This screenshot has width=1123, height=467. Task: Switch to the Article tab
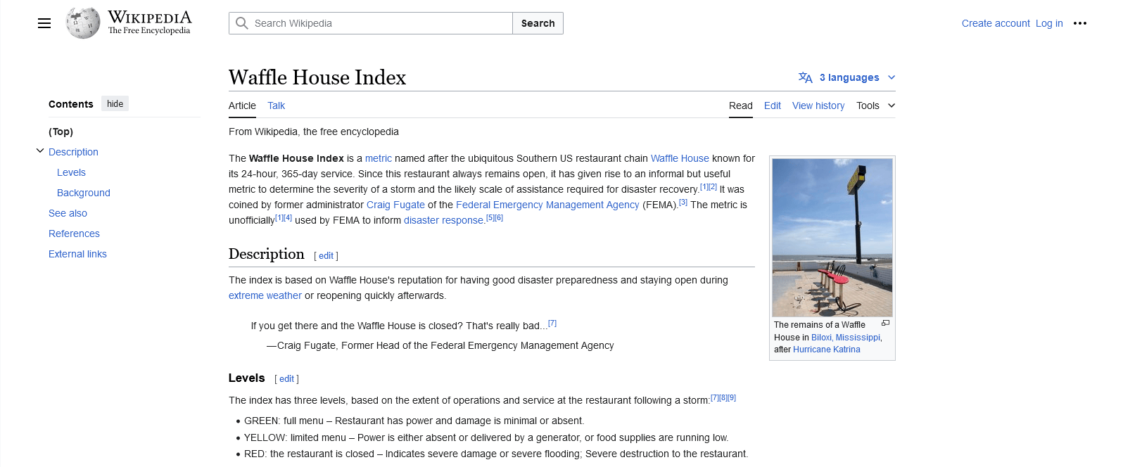click(242, 105)
